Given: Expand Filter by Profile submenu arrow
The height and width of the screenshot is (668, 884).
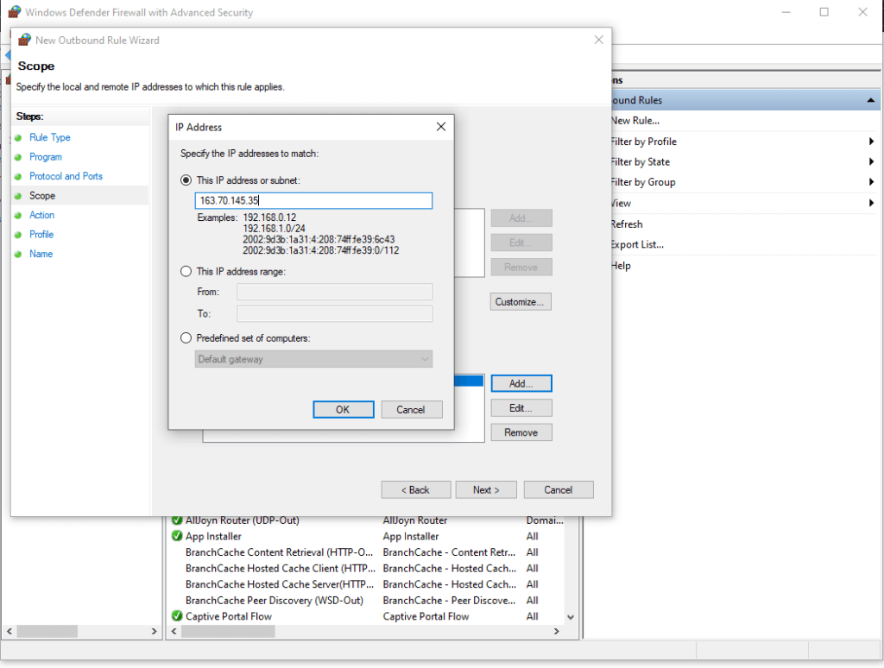Looking at the screenshot, I should point(871,142).
